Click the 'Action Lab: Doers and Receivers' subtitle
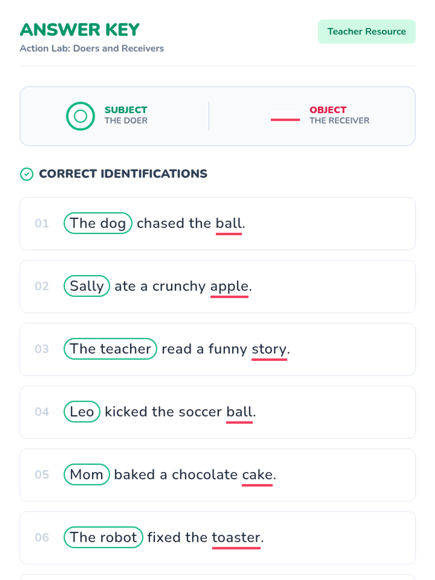Viewport: 435px width, 580px height. [x=92, y=49]
